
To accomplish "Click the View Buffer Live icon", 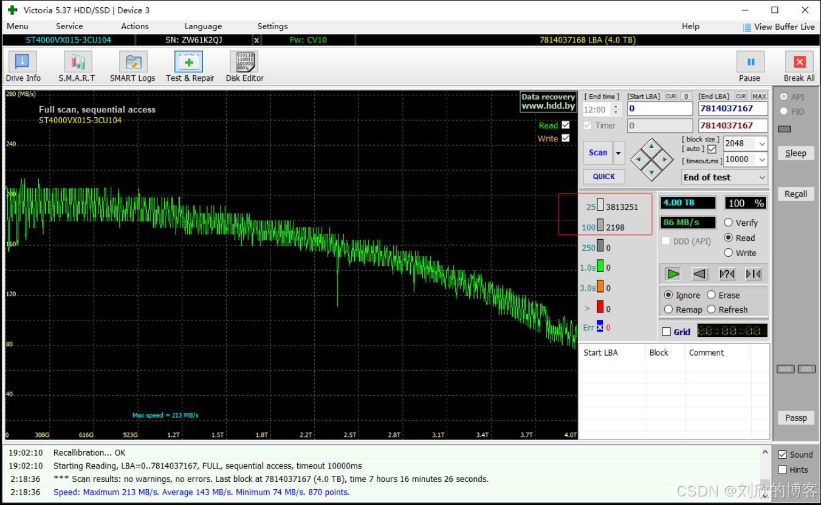I will point(747,27).
